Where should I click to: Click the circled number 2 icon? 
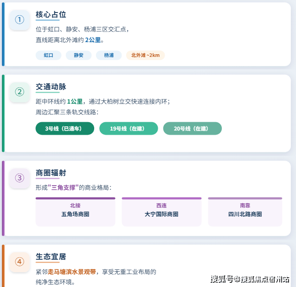19,92
